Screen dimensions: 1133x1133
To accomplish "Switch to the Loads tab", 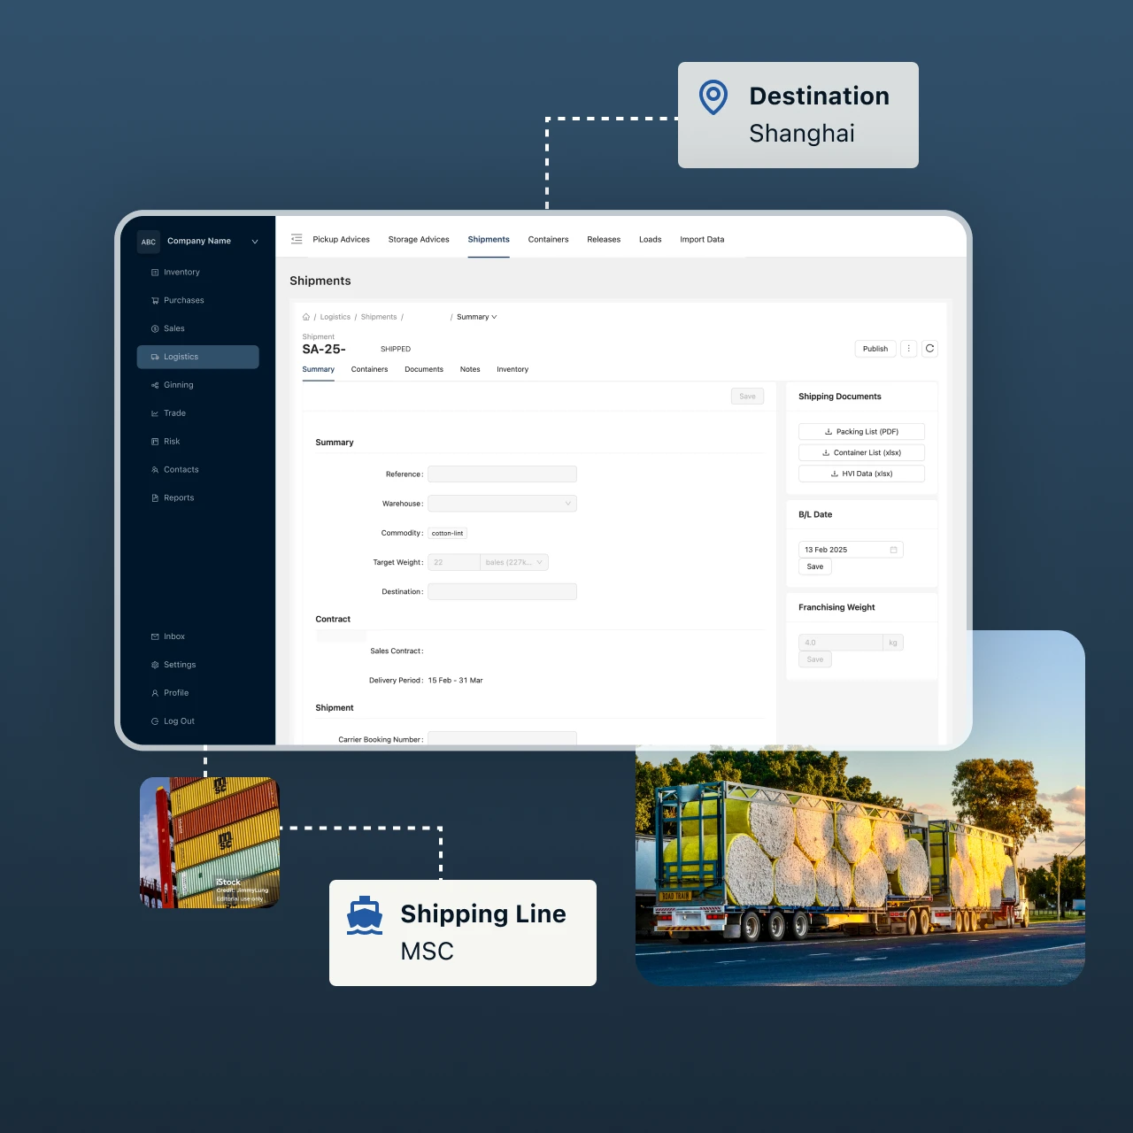I will point(651,240).
